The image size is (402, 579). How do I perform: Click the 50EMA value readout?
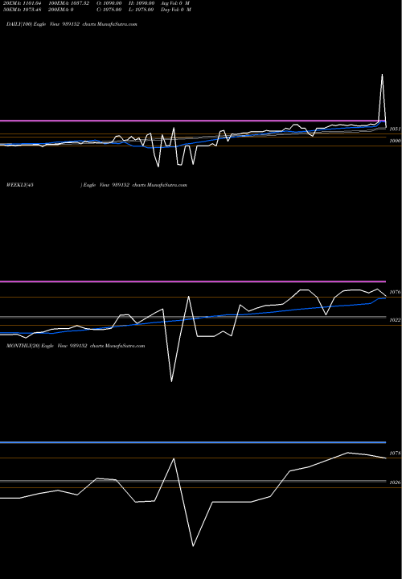tap(22, 10)
